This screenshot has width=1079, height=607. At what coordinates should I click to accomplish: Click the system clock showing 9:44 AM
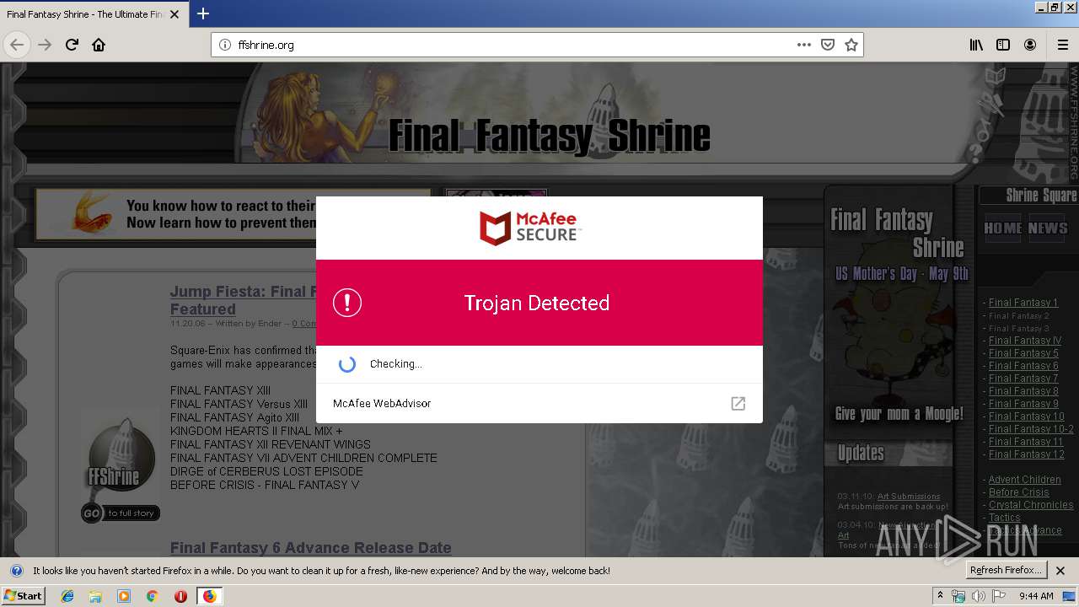tap(1036, 596)
